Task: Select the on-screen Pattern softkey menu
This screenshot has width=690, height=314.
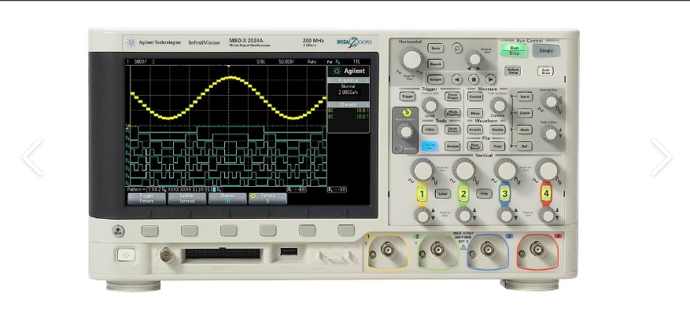Action: point(268,199)
